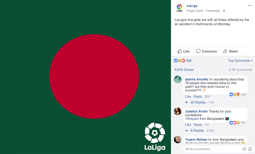Screen dimensions: 255x154
Task: Click the thumbs-up Like icon on post
Action: [x=179, y=51]
